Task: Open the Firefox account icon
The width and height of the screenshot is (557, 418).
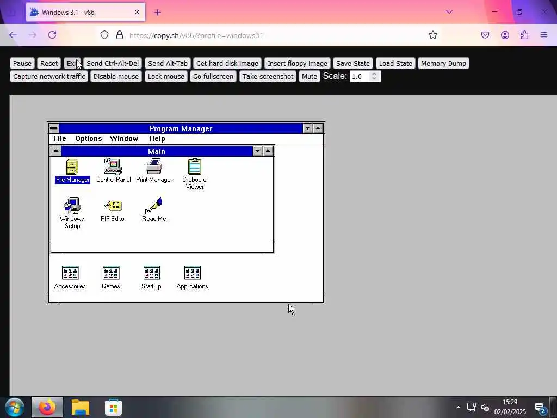Action: (505, 35)
